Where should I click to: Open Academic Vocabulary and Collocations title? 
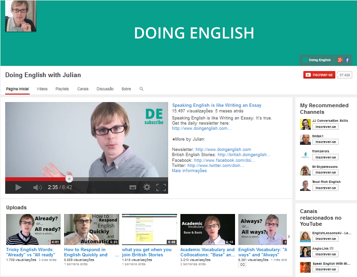[x=207, y=252]
